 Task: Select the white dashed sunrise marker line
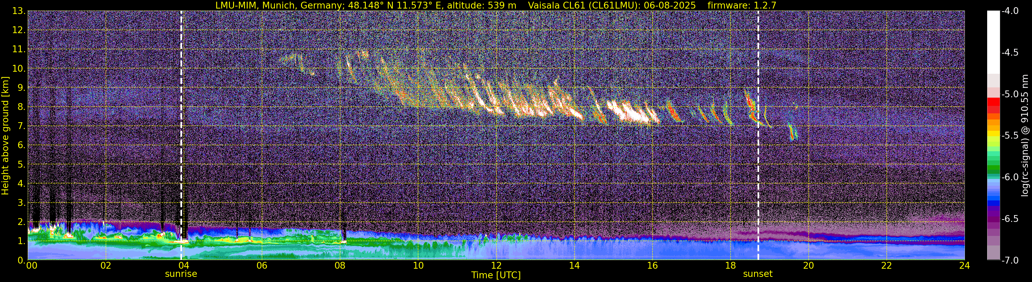(x=181, y=136)
